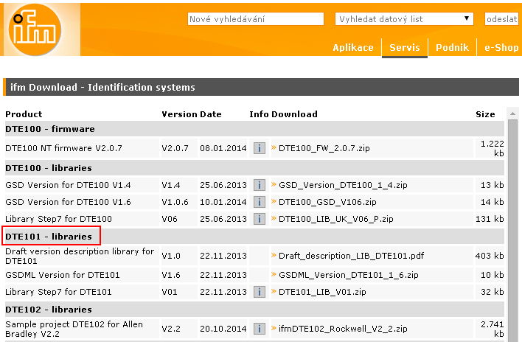Click Draft version description library for DTE101
Image resolution: width=522 pixels, height=342 pixels.
click(80, 256)
